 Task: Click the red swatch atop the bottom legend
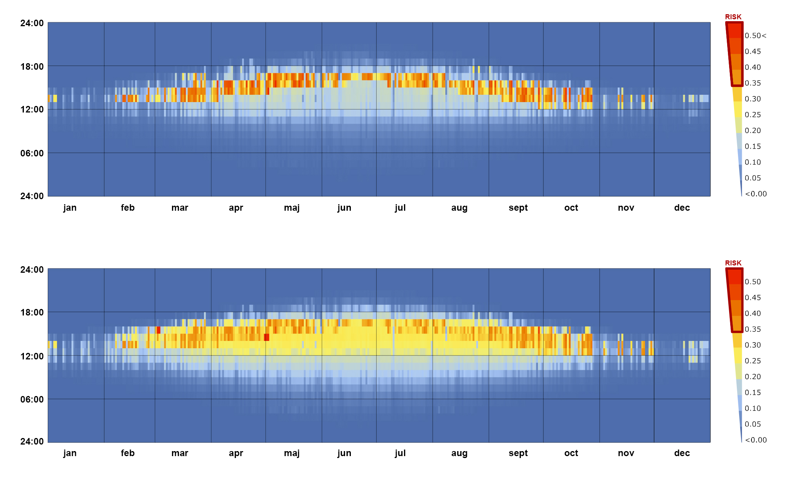pyautogui.click(x=734, y=277)
